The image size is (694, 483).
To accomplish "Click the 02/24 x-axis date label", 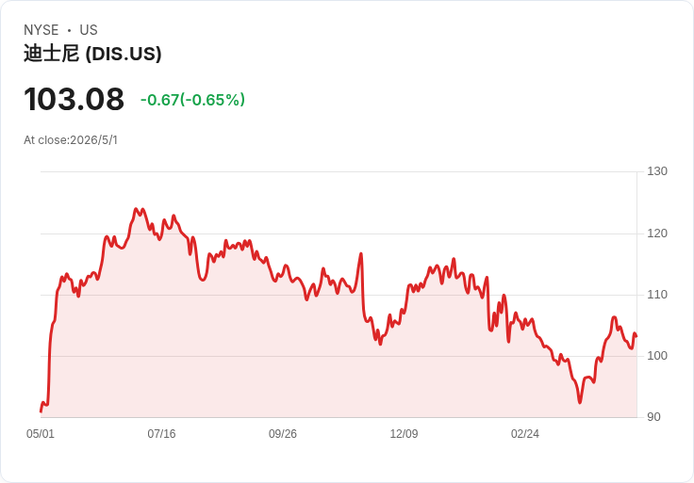I will pos(525,433).
